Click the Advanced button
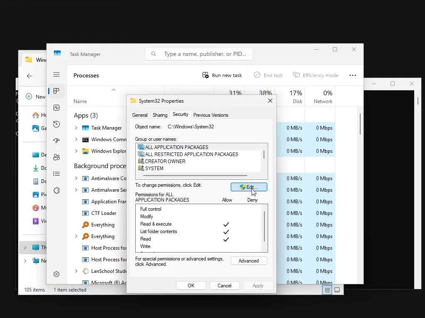This screenshot has width=425, height=318. 249,261
